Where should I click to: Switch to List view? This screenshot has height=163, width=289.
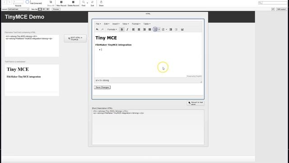[x=44, y=9]
